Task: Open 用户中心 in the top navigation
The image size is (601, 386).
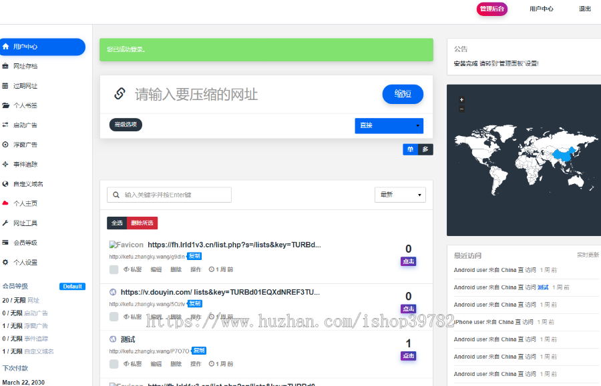Action: 541,9
